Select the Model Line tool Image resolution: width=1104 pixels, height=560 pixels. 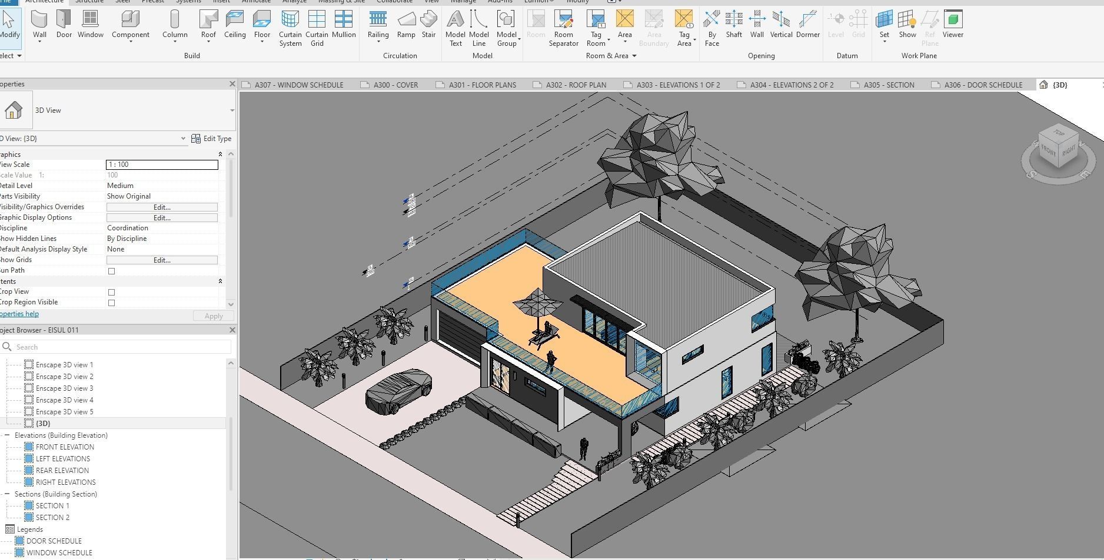(x=479, y=29)
